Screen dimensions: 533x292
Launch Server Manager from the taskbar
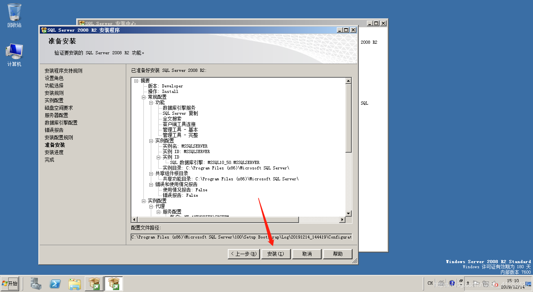36,284
